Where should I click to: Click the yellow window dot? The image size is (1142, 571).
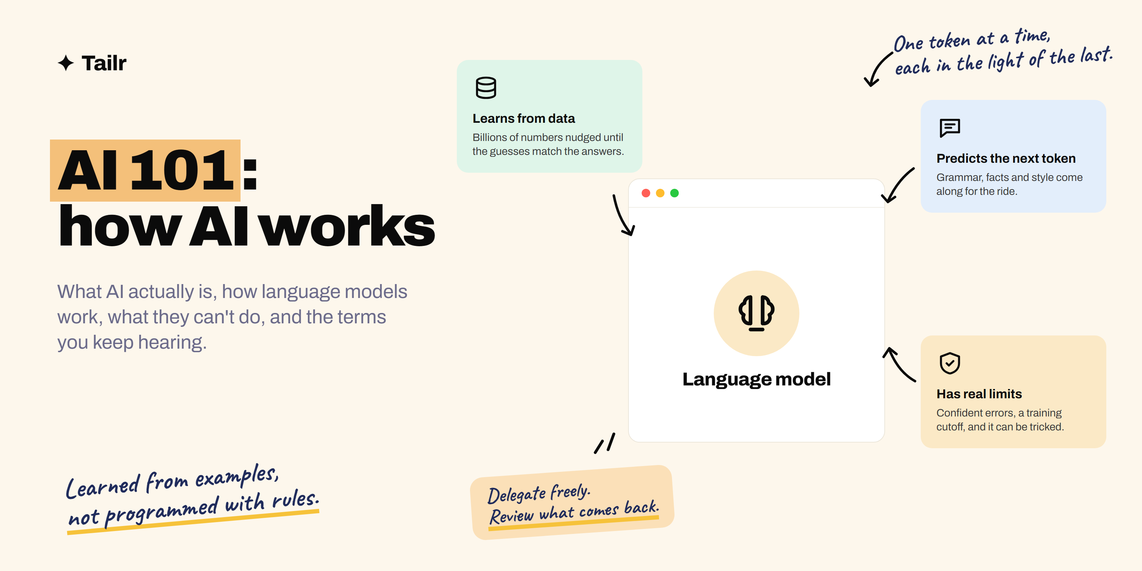click(660, 193)
